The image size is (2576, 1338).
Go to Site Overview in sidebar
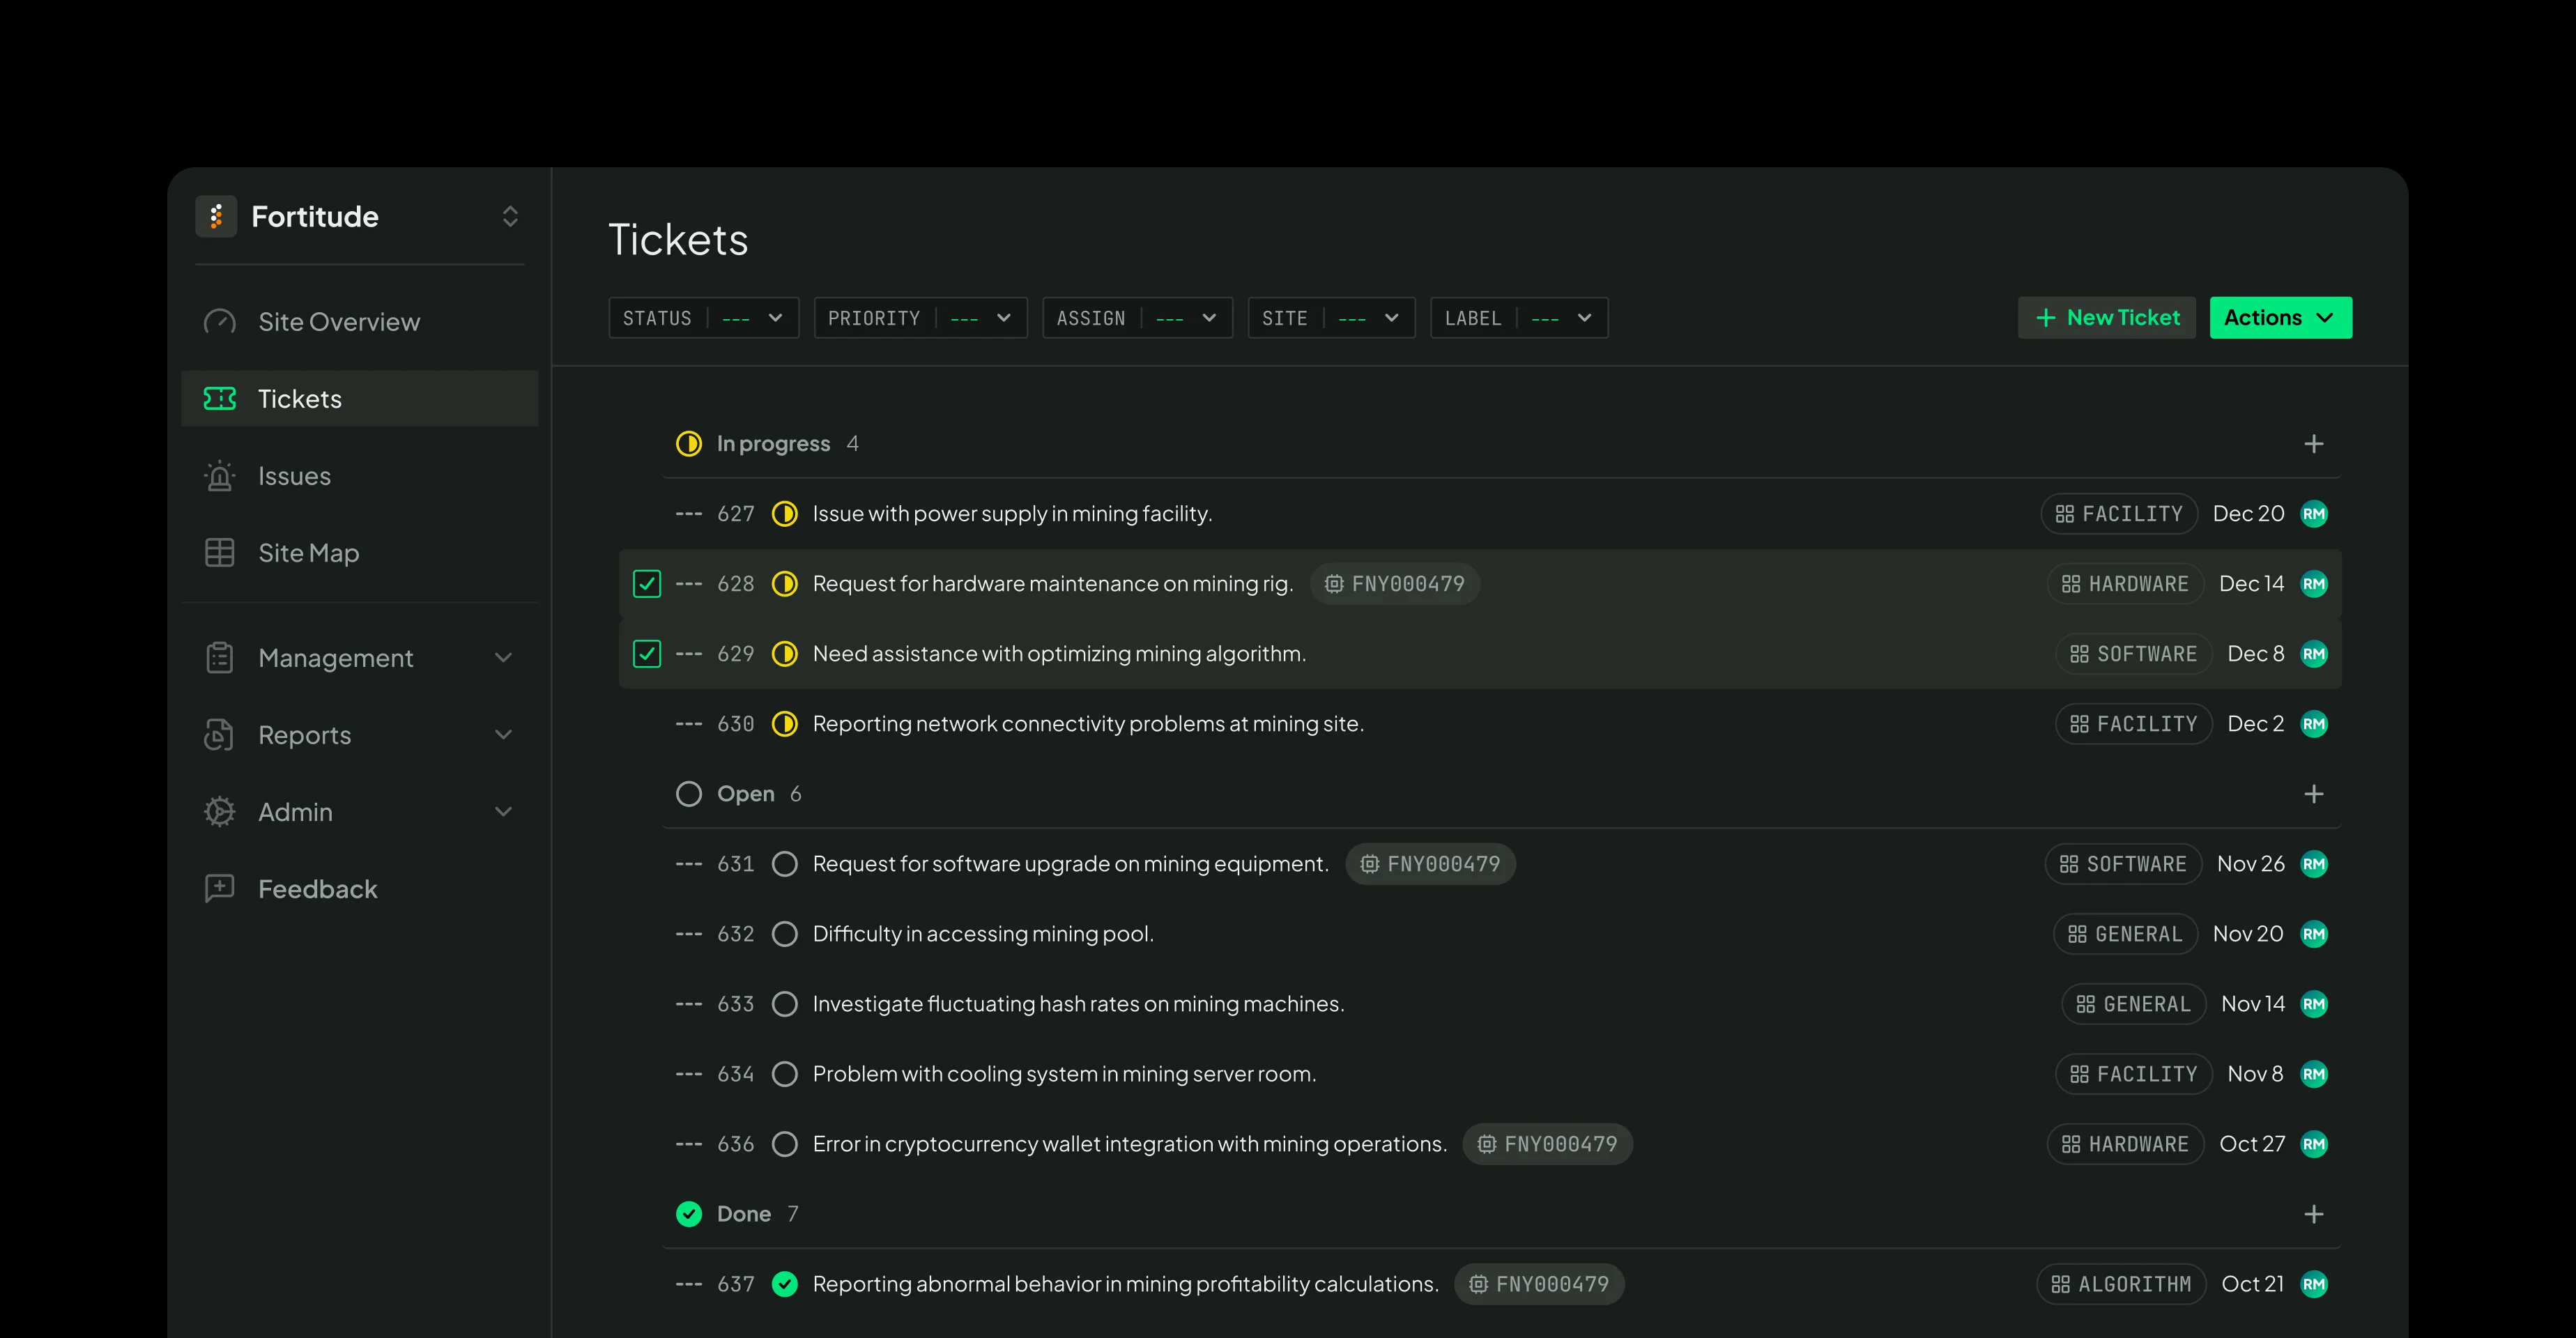click(x=338, y=322)
